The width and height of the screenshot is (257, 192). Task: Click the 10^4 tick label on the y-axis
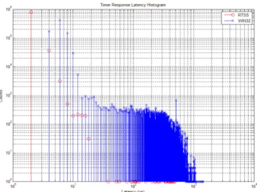9,66
